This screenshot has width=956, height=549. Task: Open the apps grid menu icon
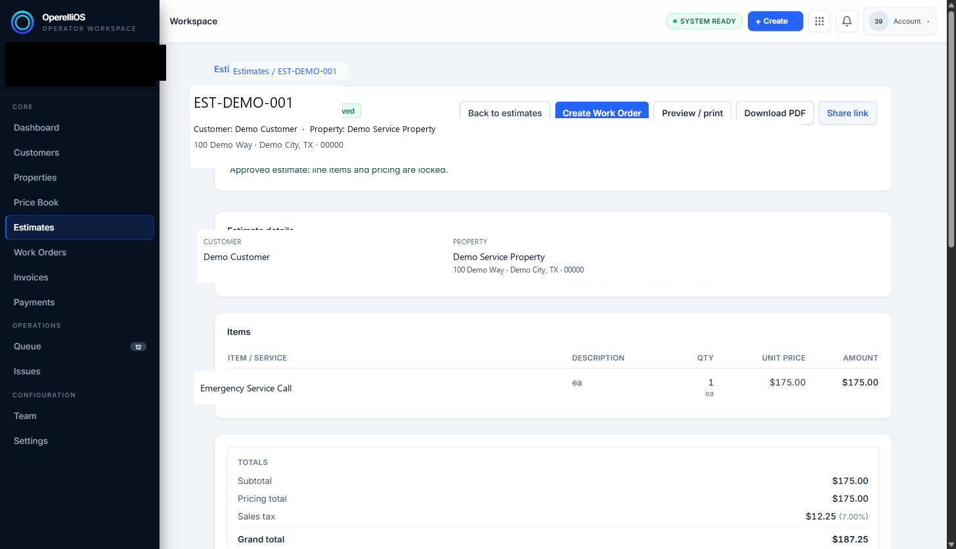click(819, 21)
